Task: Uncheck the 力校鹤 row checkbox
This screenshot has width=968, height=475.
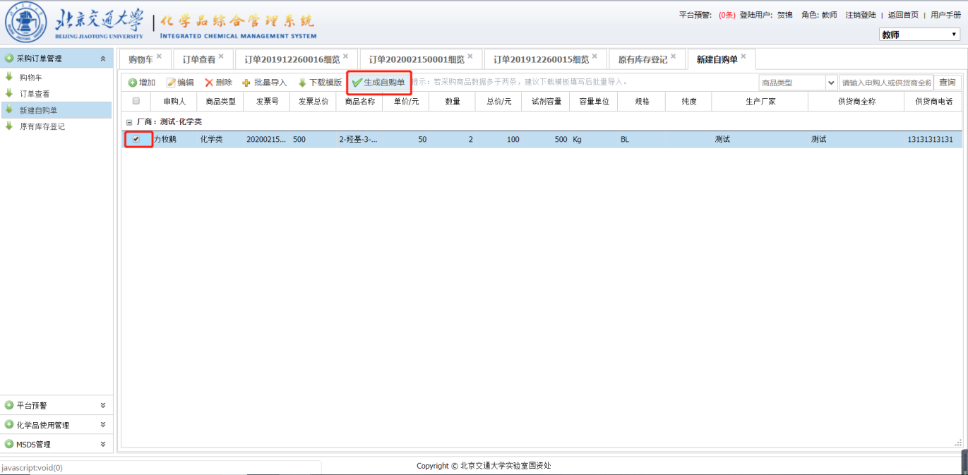Action: coord(136,139)
